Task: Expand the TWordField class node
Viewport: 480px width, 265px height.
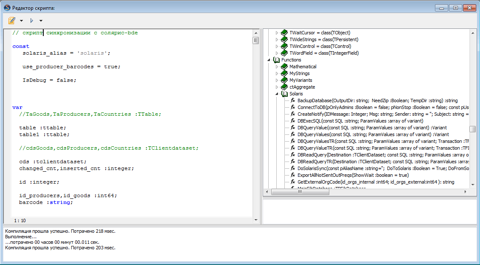Action: [x=277, y=53]
